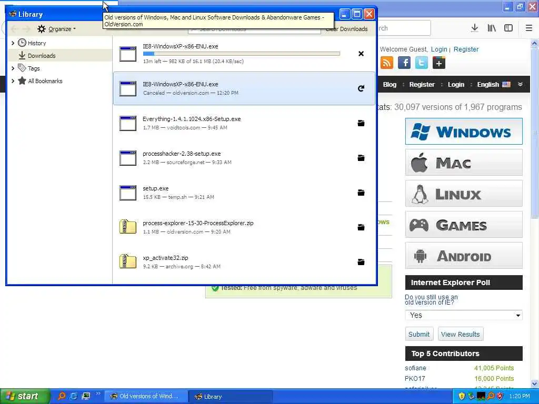
Task: Click the Android category button
Action: point(464,256)
